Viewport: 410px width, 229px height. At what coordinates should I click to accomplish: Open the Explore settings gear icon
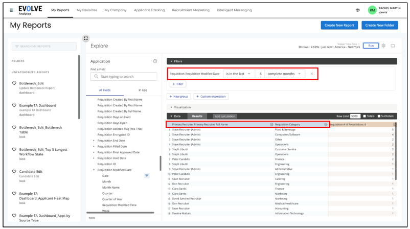pyautogui.click(x=383, y=45)
